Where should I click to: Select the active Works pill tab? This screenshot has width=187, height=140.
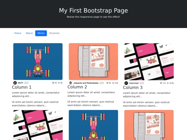(x=41, y=33)
